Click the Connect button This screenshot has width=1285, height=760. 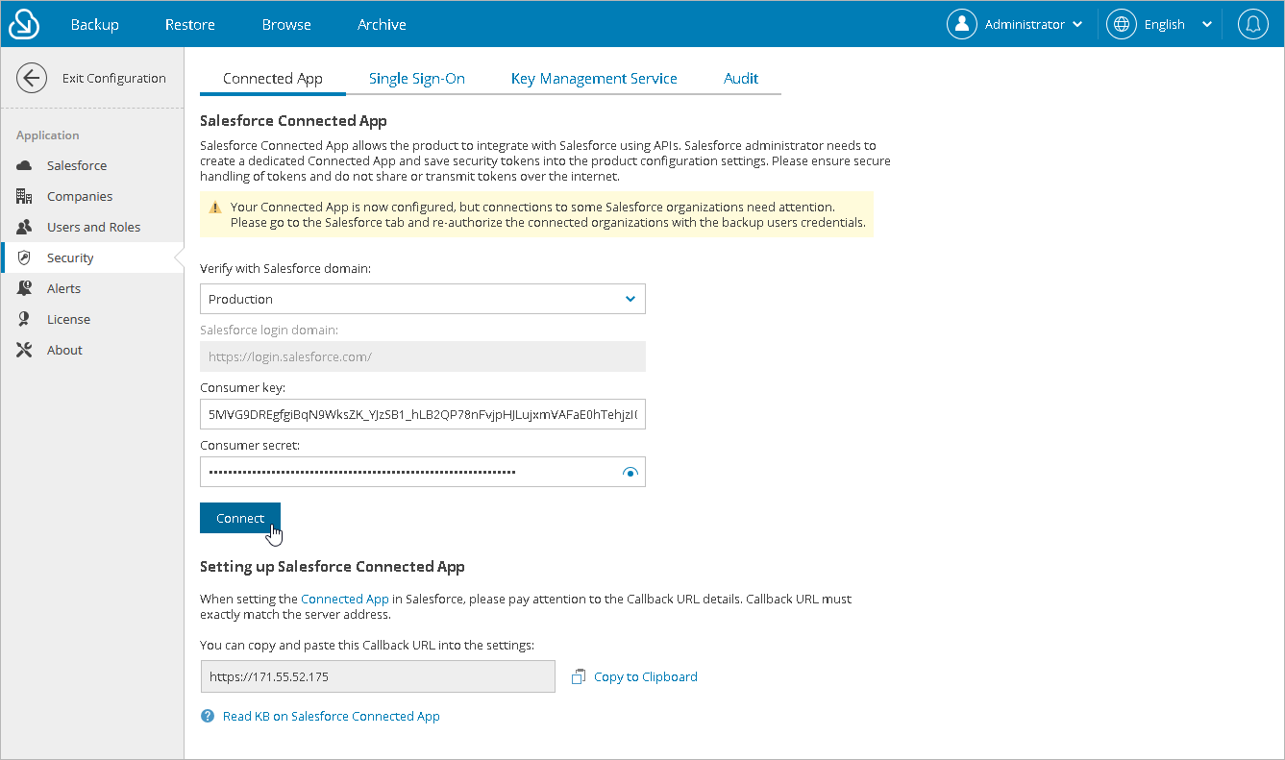[240, 518]
